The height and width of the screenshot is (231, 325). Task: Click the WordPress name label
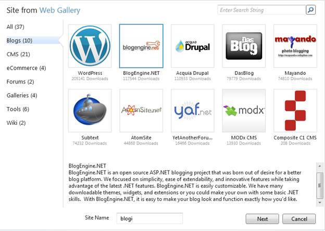coord(90,73)
